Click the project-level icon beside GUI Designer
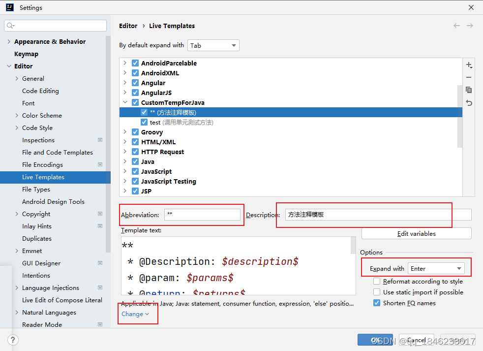 point(100,263)
